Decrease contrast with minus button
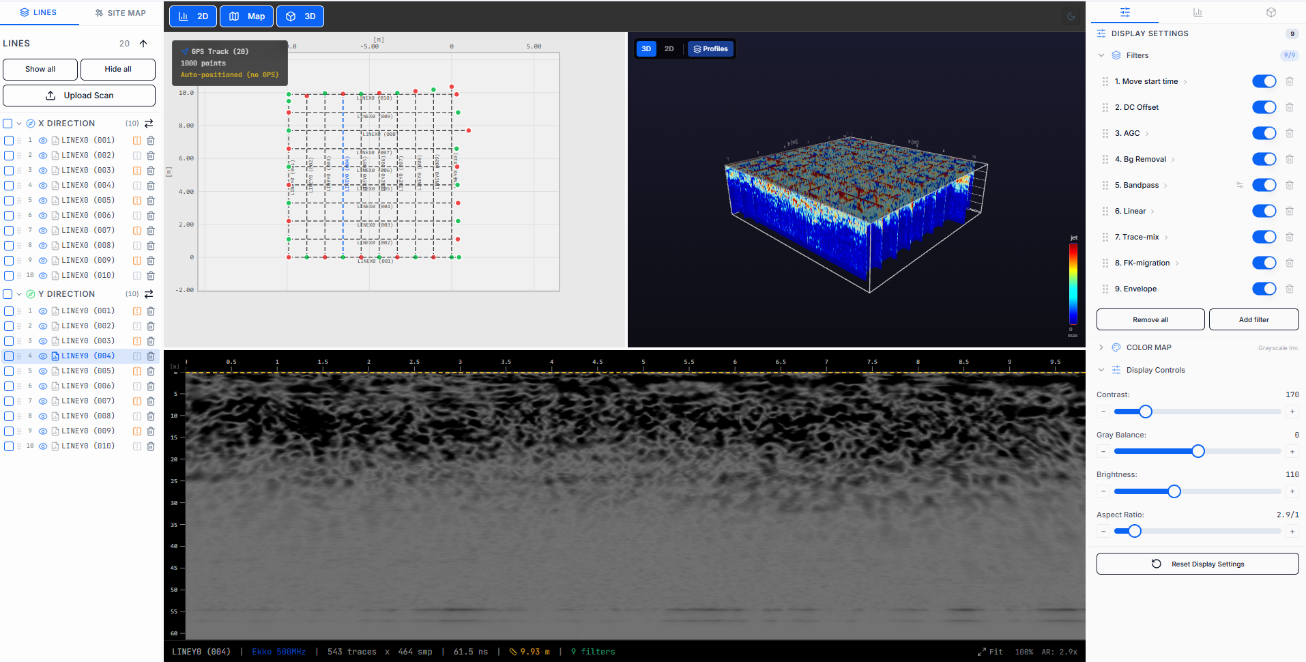The image size is (1306, 662). coord(1103,412)
